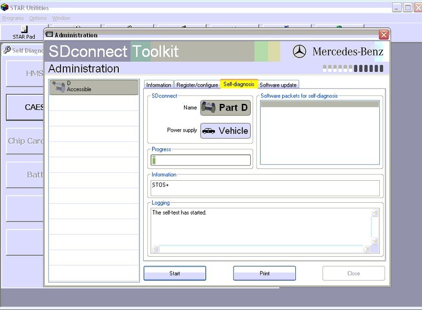Click the logging scroll down arrow
Viewport: 422px width, 310px height.
tap(375, 240)
